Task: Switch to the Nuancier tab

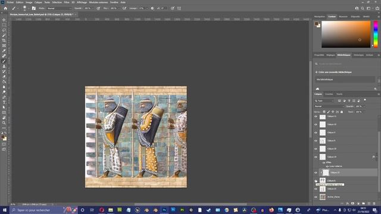Action: 343,17
